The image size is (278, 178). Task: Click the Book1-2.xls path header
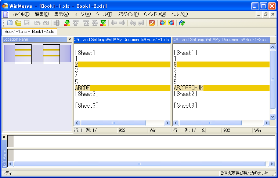click(221, 40)
